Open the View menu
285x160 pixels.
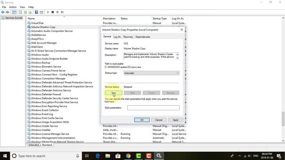22,7
